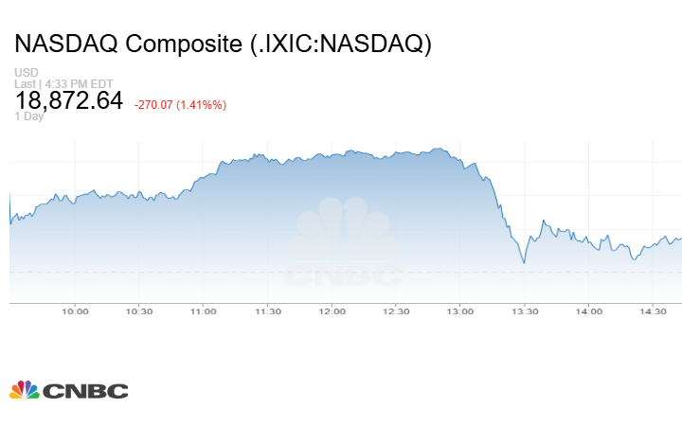Click the 12:30 time axis label
Viewport: 682px width, 426px height.
(396, 311)
